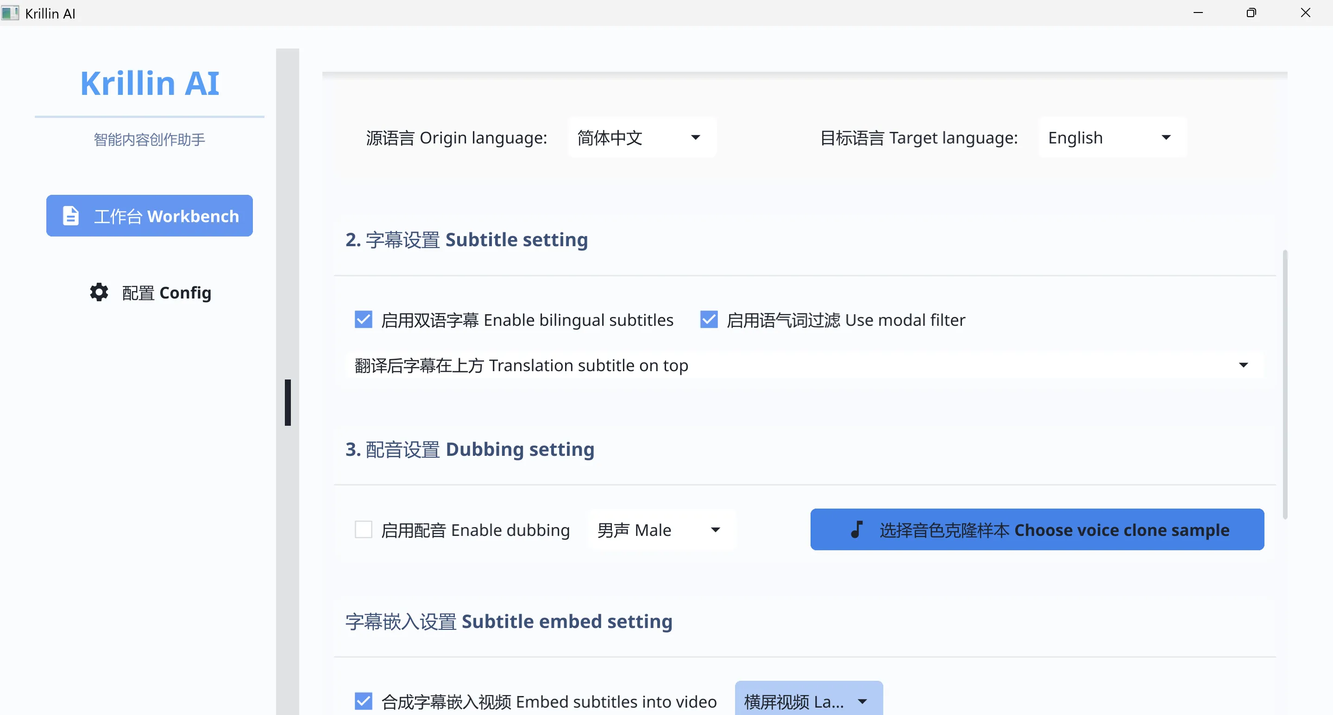
Task: Toggle Embed subtitles into video checkbox
Action: 363,701
